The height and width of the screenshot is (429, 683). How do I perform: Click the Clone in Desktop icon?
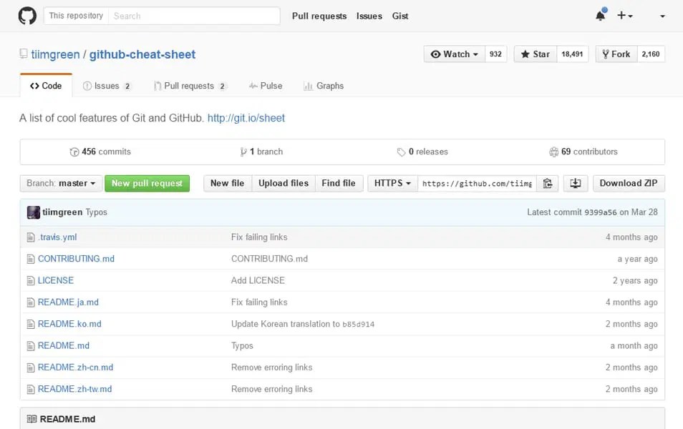pyautogui.click(x=575, y=183)
